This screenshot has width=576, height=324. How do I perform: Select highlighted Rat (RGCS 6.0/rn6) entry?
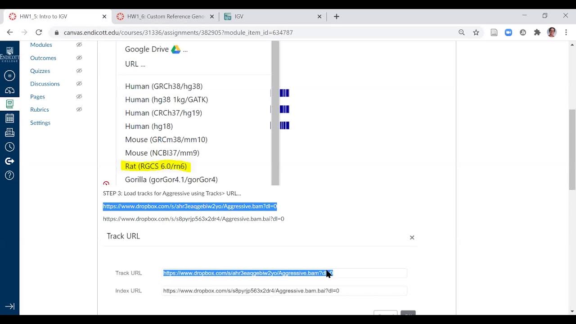pyautogui.click(x=156, y=166)
